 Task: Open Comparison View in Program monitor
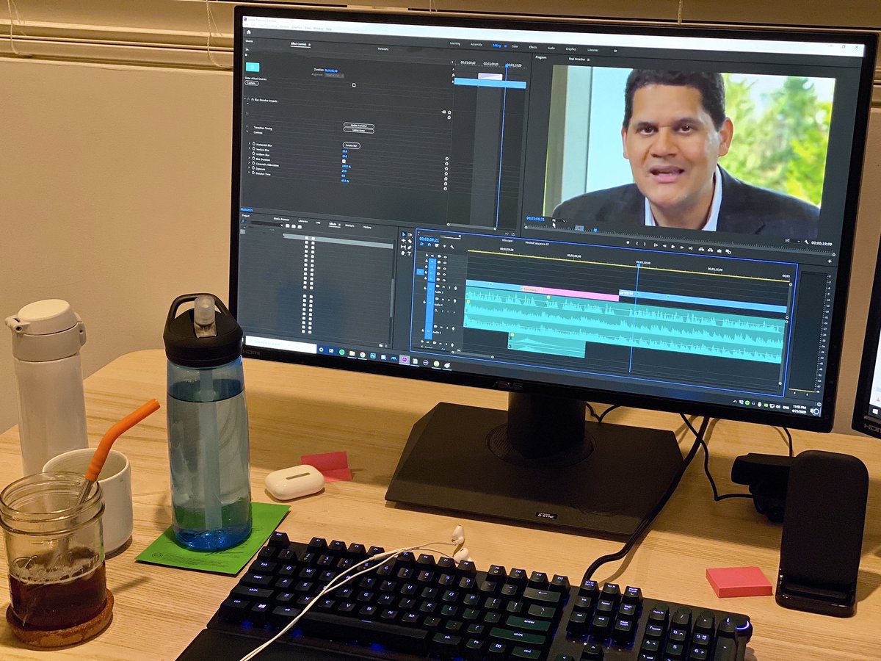728,251
